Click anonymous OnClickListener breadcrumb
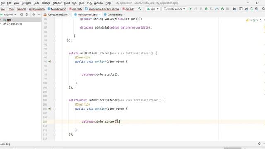This screenshot has width=265, height=149. tap(102, 9)
